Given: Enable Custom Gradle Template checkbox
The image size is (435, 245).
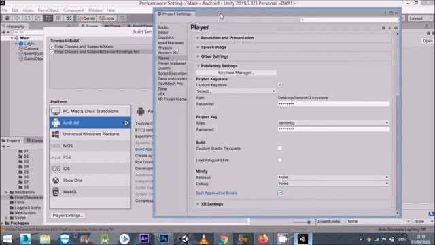Looking at the screenshot, I should click(x=279, y=148).
